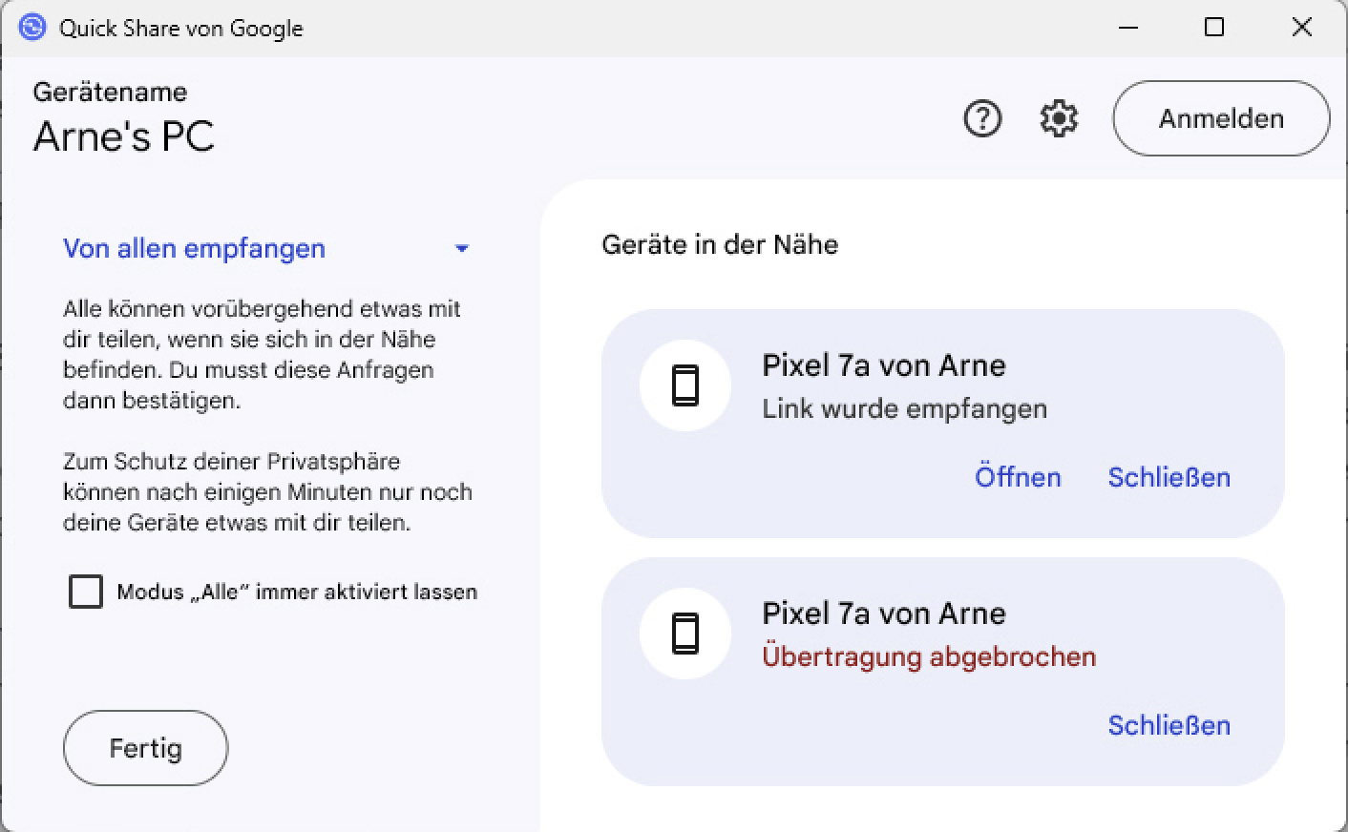Select the first "Pixel 7a von Arne" device card
Image resolution: width=1348 pixels, height=832 pixels.
click(x=883, y=365)
